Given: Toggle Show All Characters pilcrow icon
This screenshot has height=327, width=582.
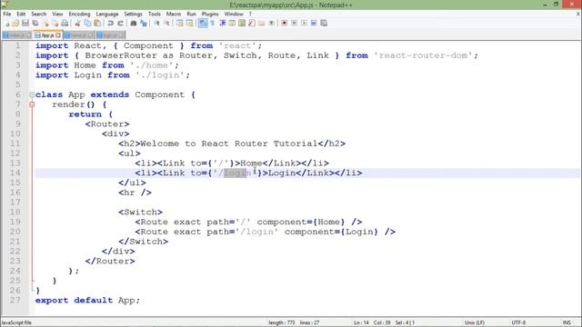Looking at the screenshot, I should pyautogui.click(x=213, y=23).
